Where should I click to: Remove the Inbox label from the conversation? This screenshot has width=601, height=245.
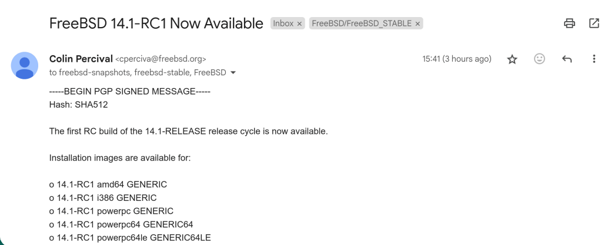click(299, 24)
